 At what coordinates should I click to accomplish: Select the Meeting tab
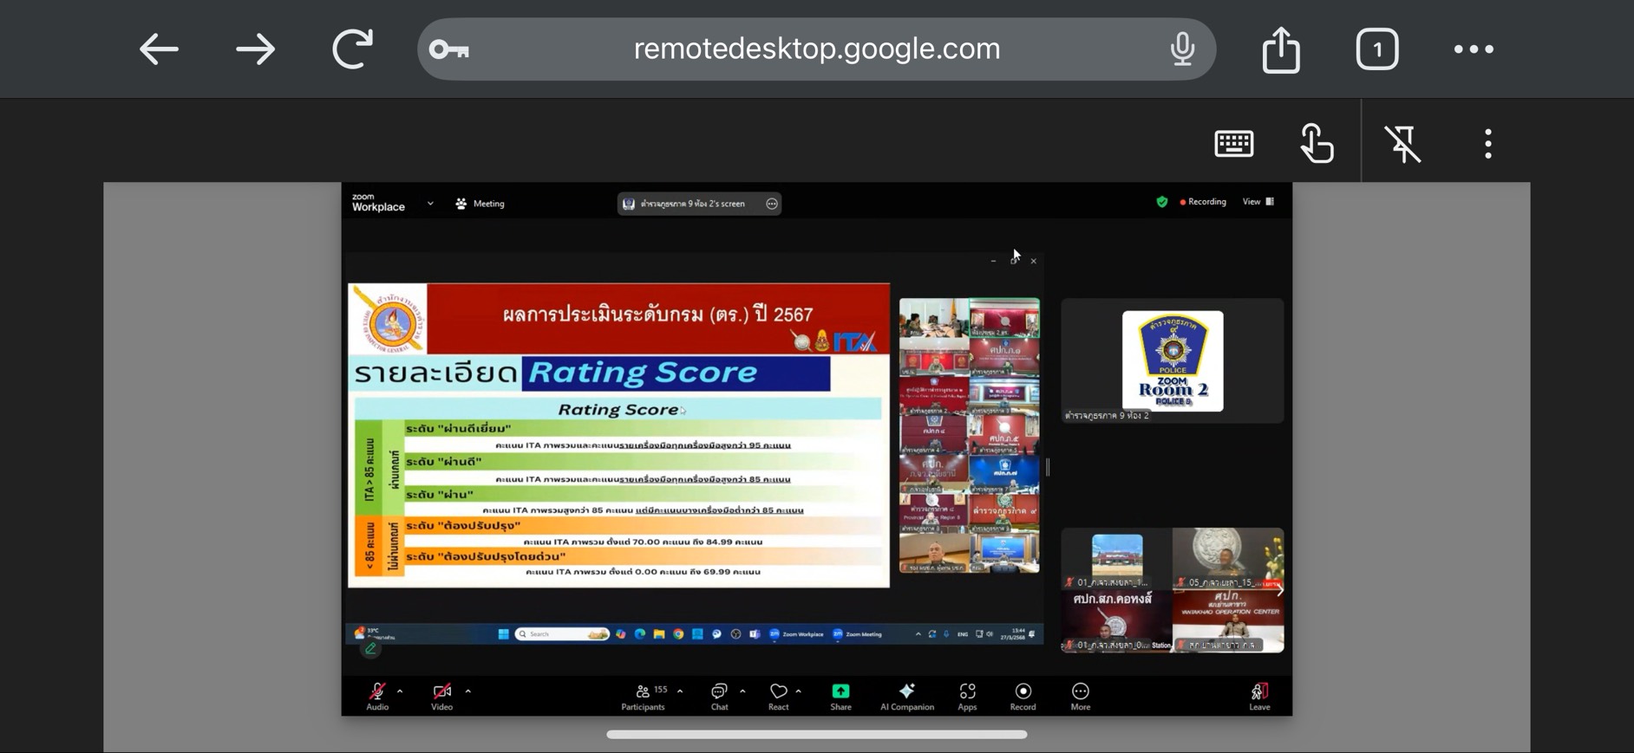point(480,204)
